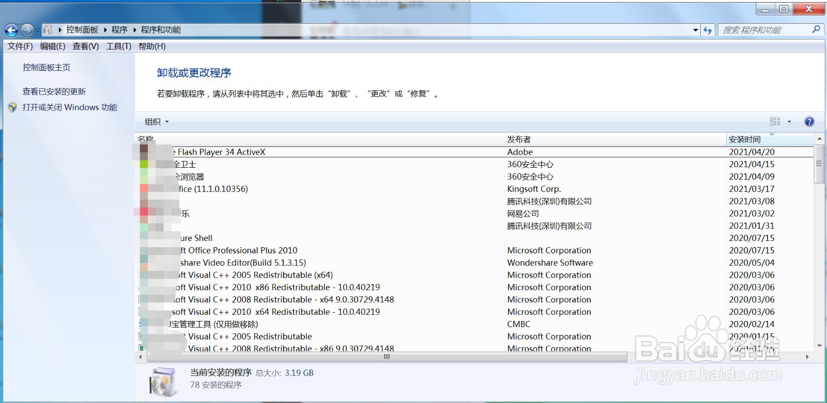This screenshot has height=403, width=827.
Task: Expand the more view options arrow
Action: (789, 122)
